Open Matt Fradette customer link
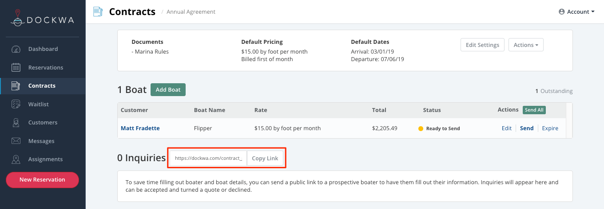Screen dimensions: 604x209 coord(140,128)
